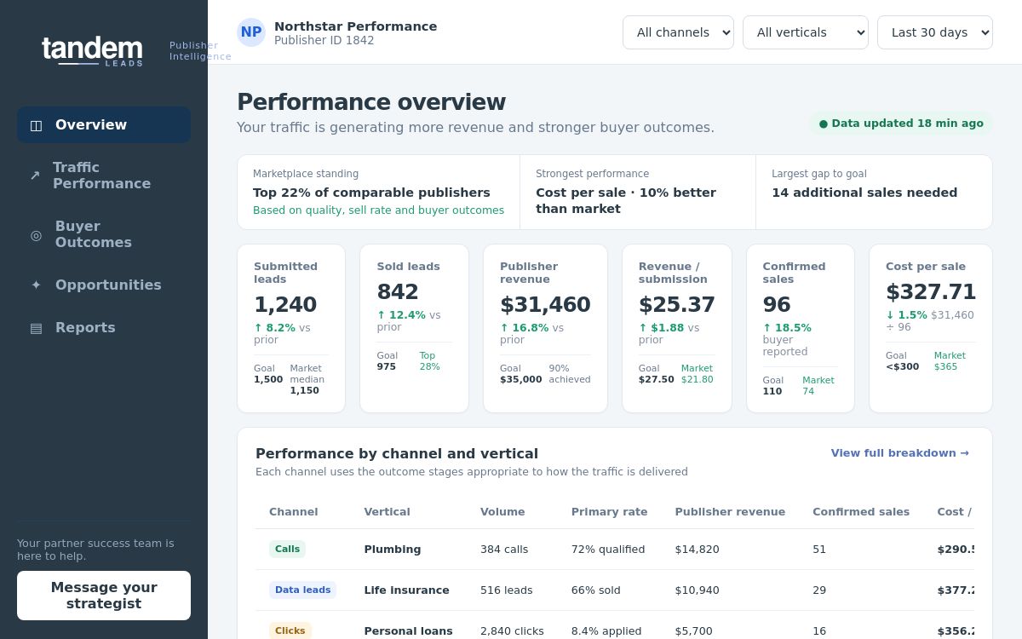
Task: Open the Last 30 days dropdown
Action: [935, 32]
